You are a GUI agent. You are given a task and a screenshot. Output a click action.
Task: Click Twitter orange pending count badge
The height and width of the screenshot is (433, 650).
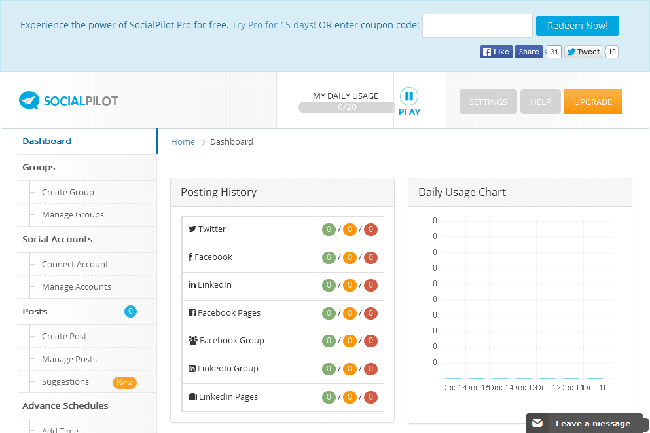[350, 229]
